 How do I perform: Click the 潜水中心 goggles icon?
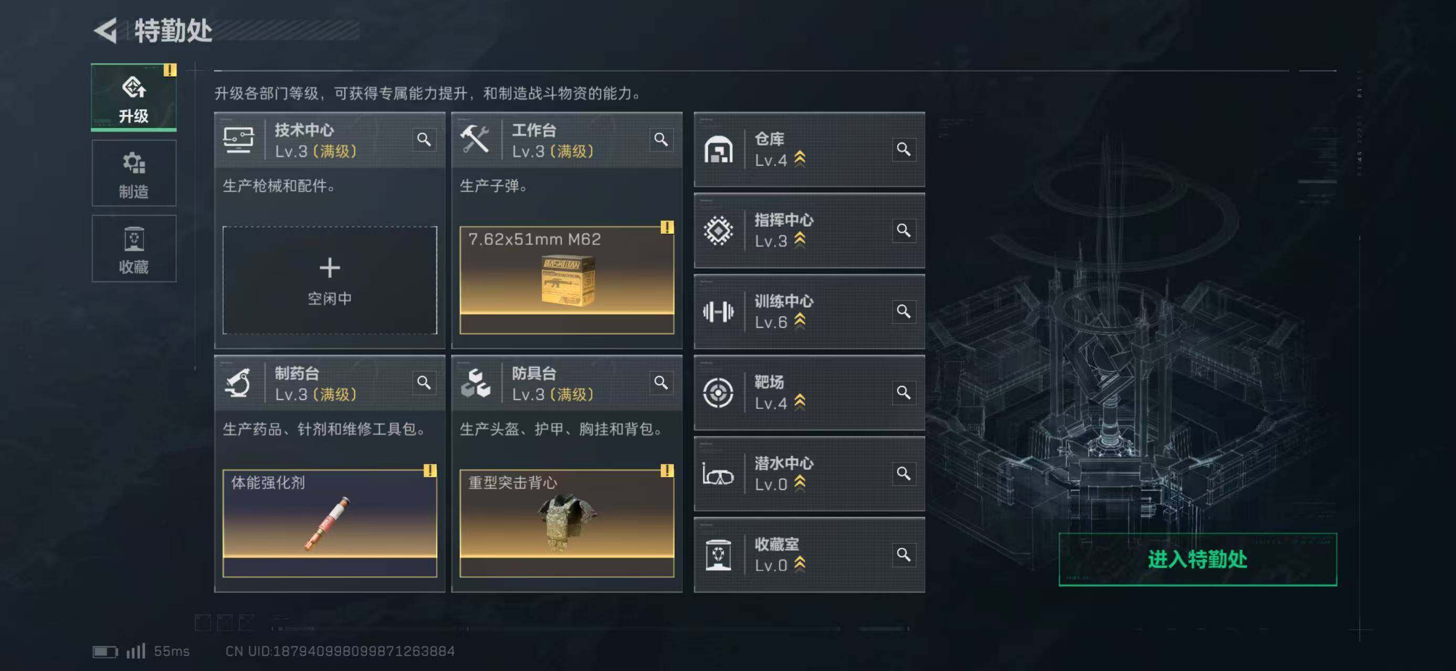point(718,474)
